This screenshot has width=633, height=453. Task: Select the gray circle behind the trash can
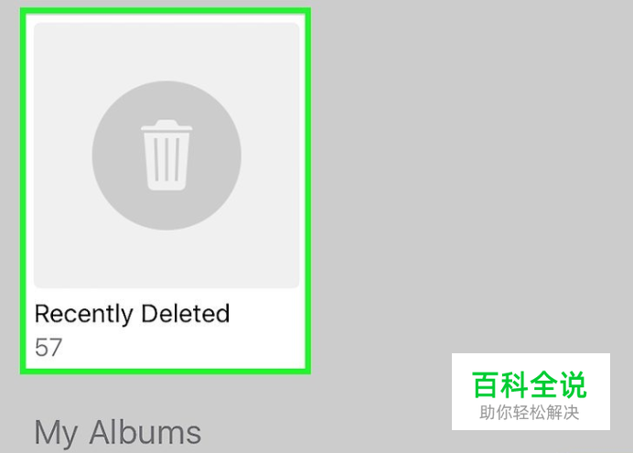pyautogui.click(x=166, y=156)
